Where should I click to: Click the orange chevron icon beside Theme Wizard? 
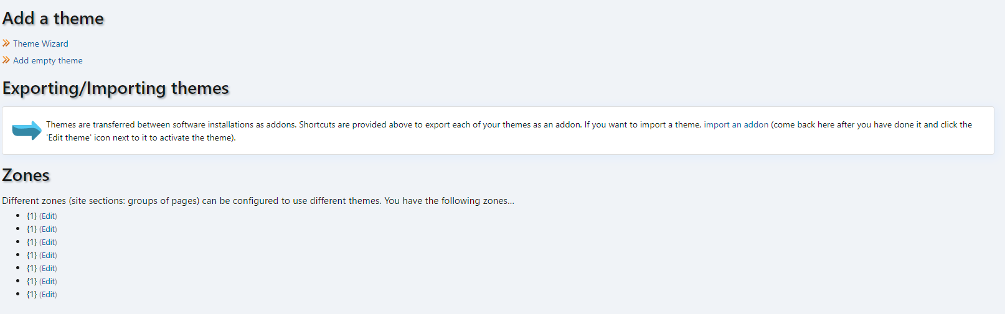(x=6, y=44)
